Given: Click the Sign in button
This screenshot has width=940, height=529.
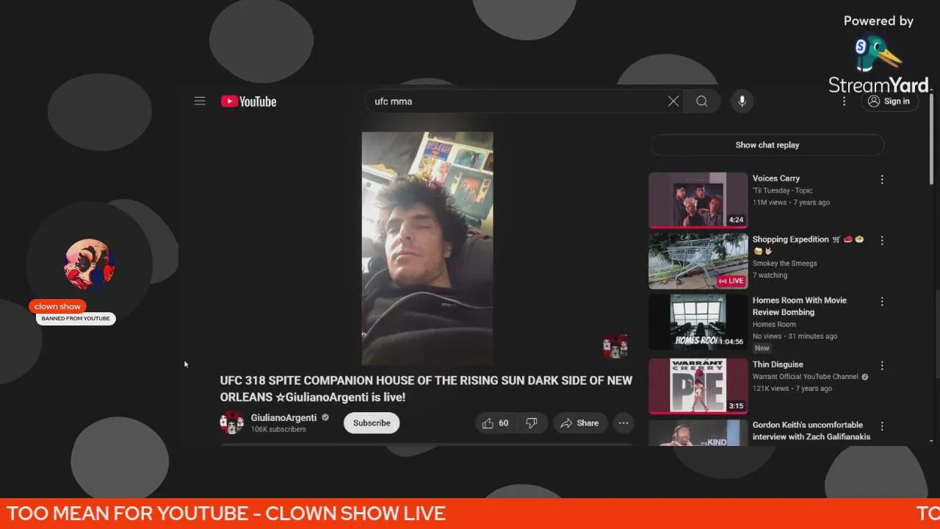Looking at the screenshot, I should pos(889,101).
